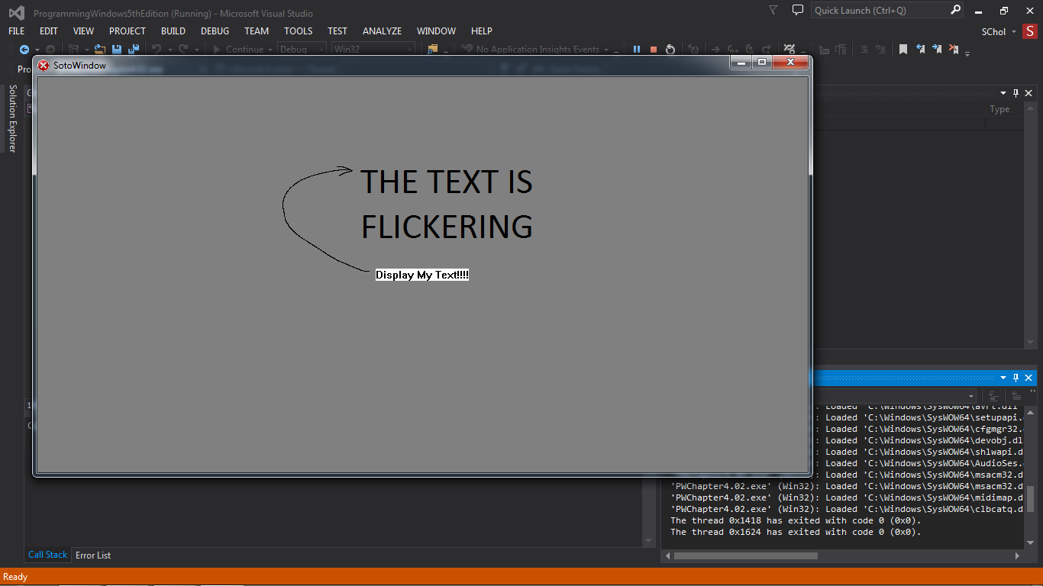Viewport: 1043px width, 586px height.
Task: Open the HELP menu
Action: (482, 31)
